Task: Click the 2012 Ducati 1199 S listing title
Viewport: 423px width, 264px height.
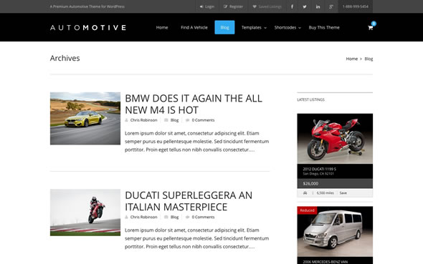Action: point(320,169)
